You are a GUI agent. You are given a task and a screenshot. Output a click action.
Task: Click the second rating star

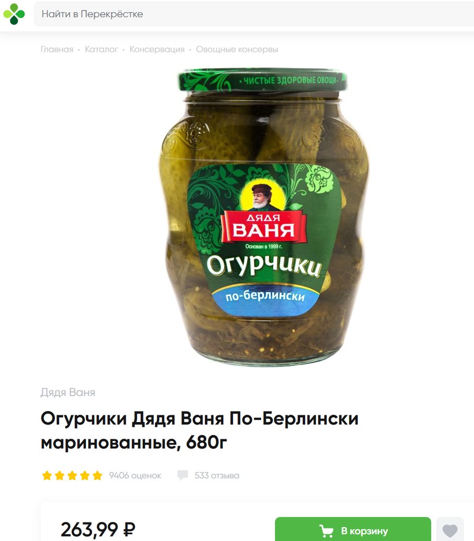pyautogui.click(x=60, y=475)
